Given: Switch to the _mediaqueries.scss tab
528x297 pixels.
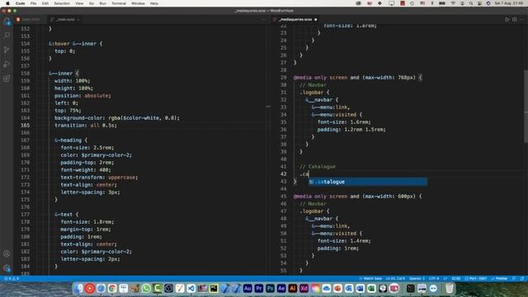Looking at the screenshot, I should coord(295,20).
